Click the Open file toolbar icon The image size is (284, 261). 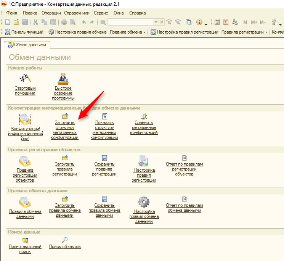click(16, 22)
